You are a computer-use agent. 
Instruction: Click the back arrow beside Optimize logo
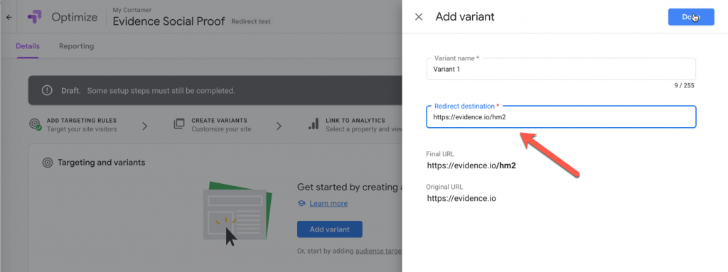pyautogui.click(x=9, y=18)
